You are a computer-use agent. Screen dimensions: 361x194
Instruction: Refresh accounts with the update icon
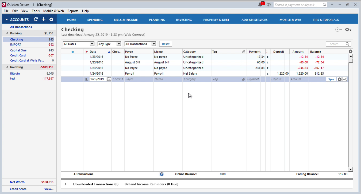coord(36,19)
